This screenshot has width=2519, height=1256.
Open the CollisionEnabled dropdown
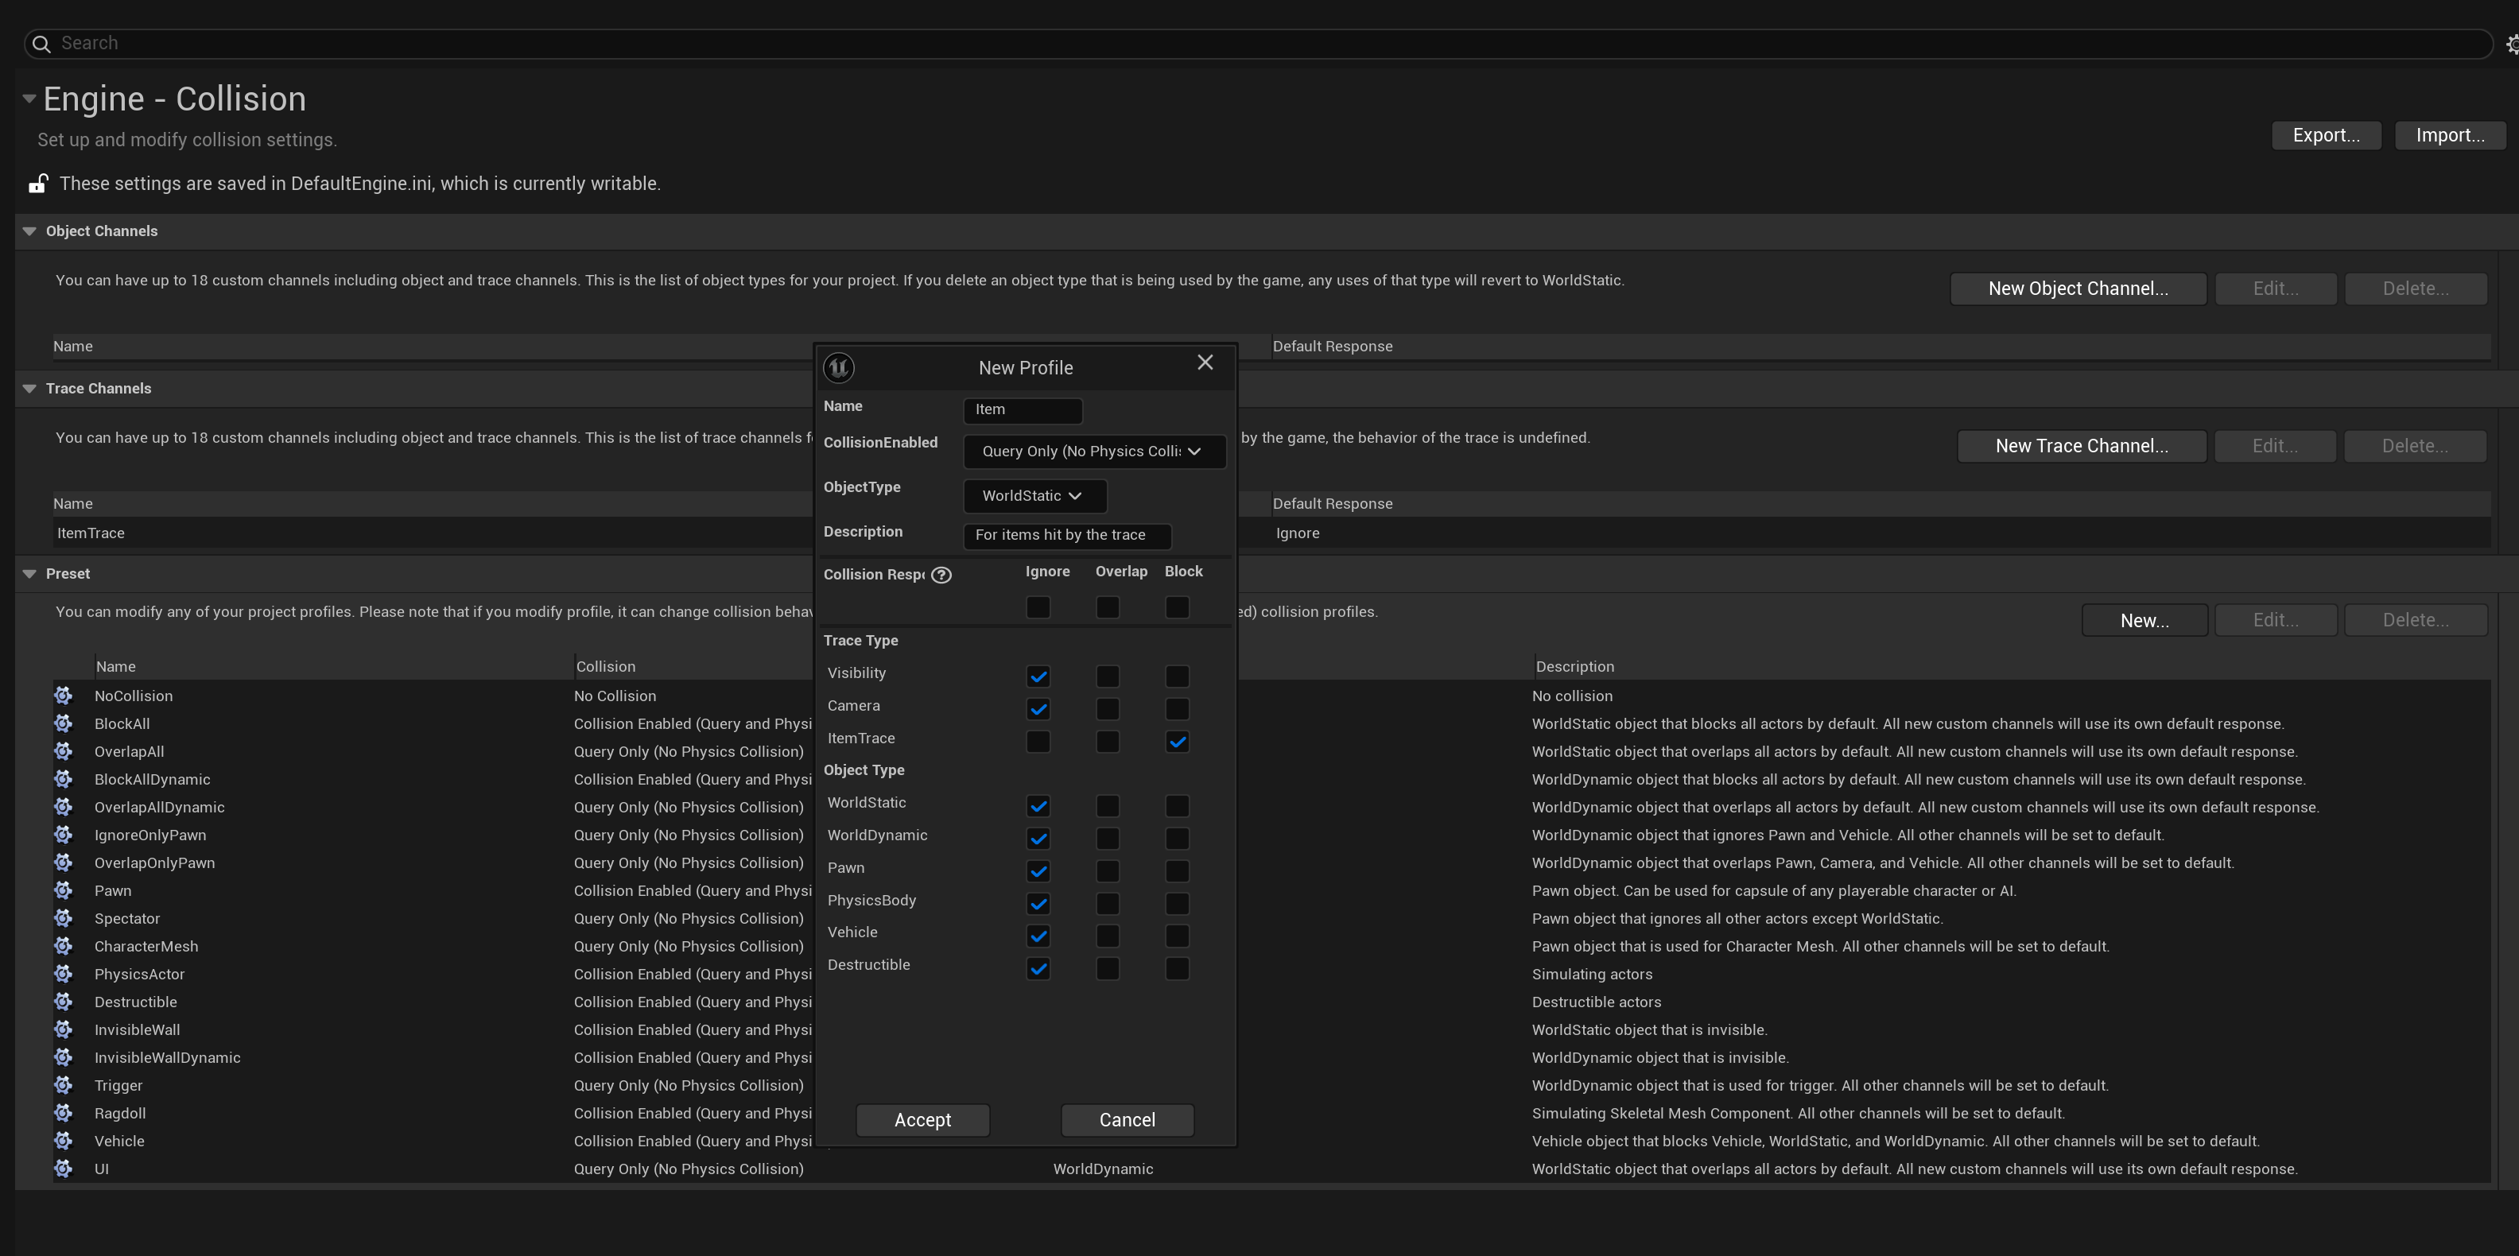1093,452
